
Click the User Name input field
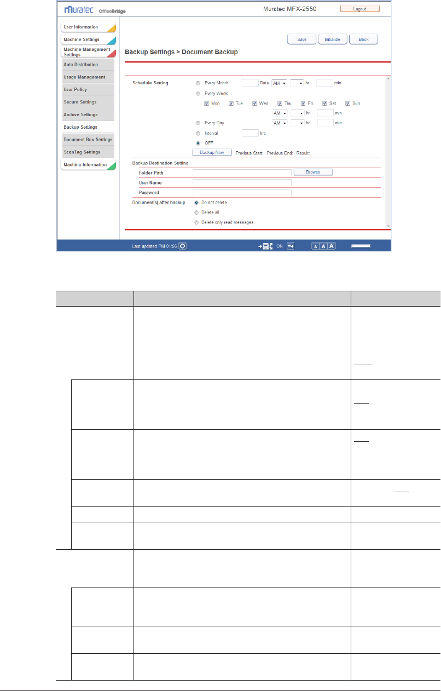click(x=242, y=182)
